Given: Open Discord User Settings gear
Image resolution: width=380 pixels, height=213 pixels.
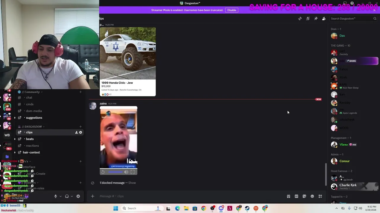Looking at the screenshot, I should (78, 196).
